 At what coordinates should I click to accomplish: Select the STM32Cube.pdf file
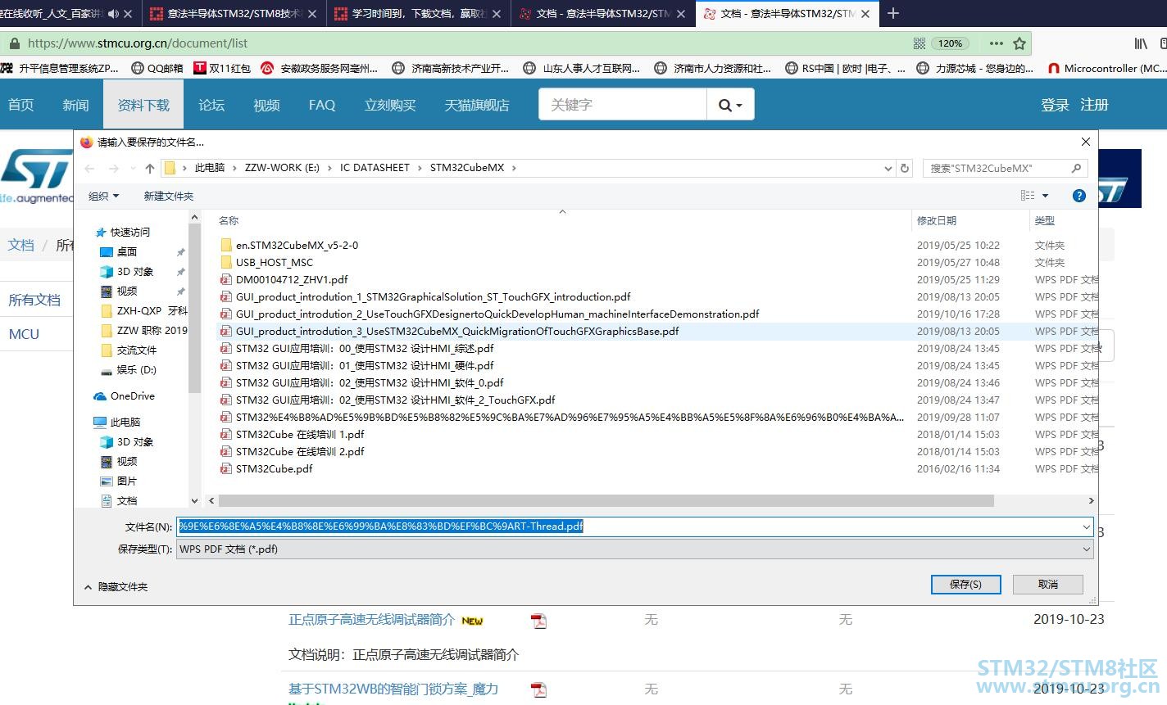click(266, 468)
